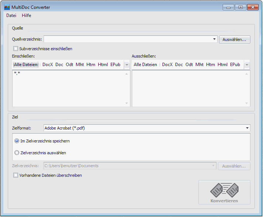The image size is (263, 217).
Task: Select Zielverzeichnis auswählen radio button
Action: tap(17, 153)
